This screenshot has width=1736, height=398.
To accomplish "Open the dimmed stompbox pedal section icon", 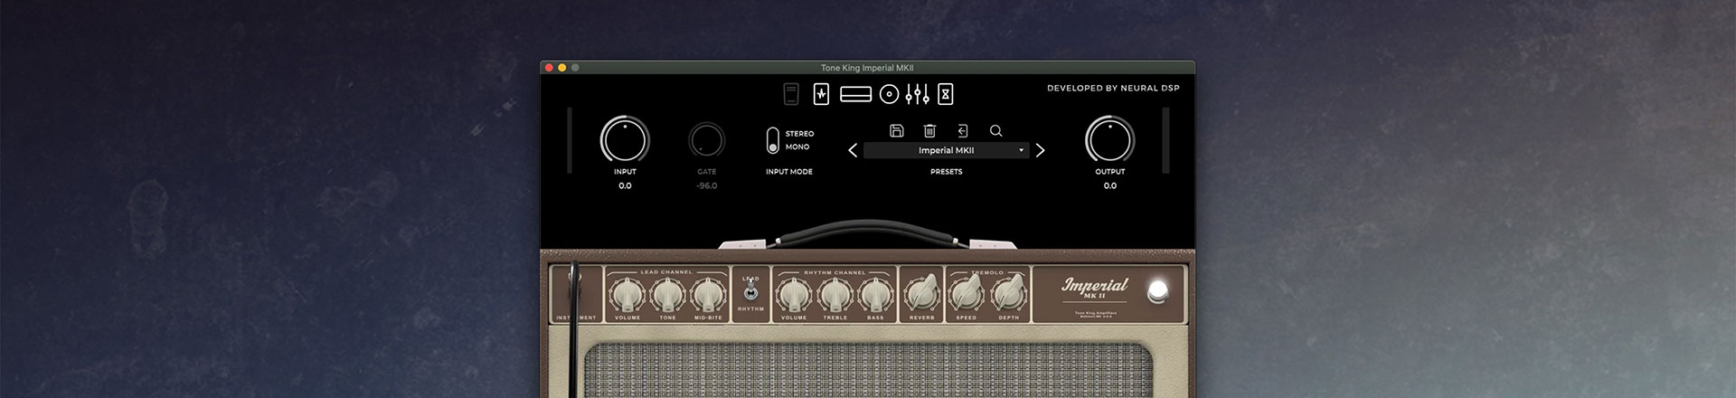I will [791, 93].
